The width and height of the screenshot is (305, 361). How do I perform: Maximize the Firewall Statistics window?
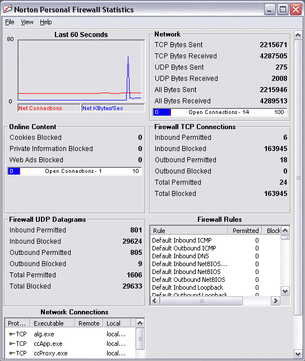coord(283,10)
